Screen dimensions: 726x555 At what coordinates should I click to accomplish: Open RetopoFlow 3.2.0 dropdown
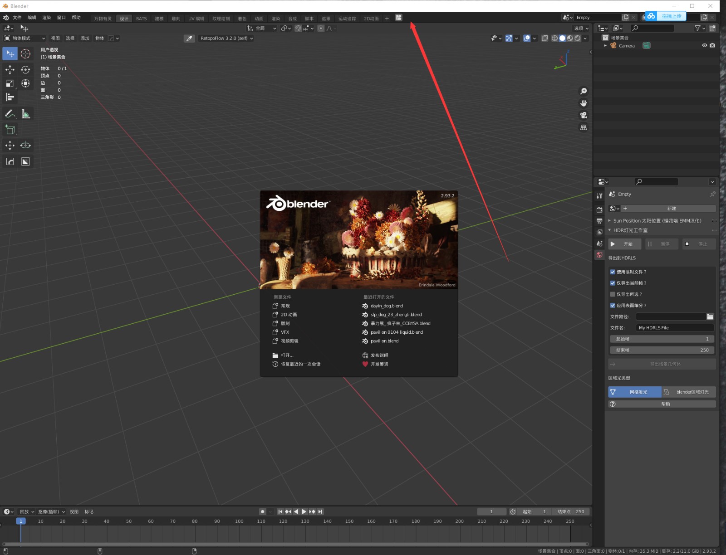pyautogui.click(x=226, y=39)
